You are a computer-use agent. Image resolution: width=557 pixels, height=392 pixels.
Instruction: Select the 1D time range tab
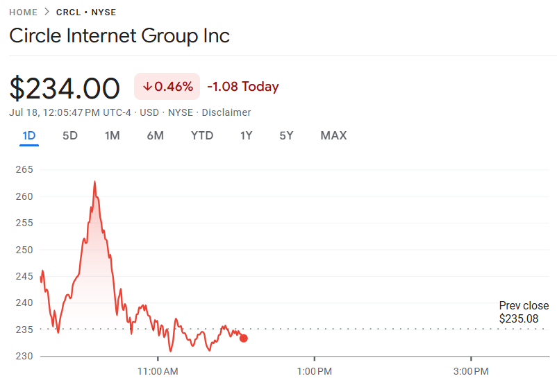29,135
